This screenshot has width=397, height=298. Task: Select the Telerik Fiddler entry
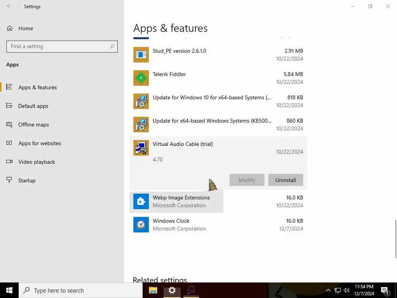(218, 78)
